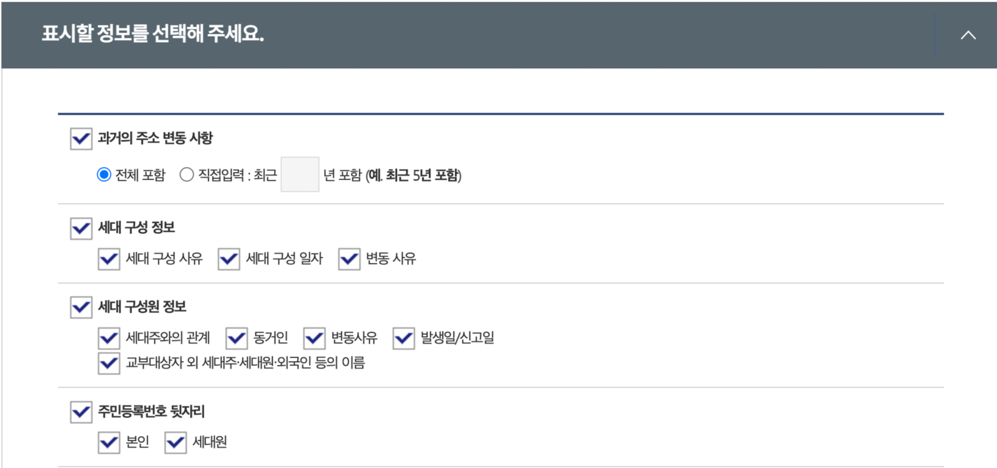Viewport: 997px width, 468px height.
Task: Uncheck the 세대 구성원 정보 checkbox
Action: [x=80, y=307]
